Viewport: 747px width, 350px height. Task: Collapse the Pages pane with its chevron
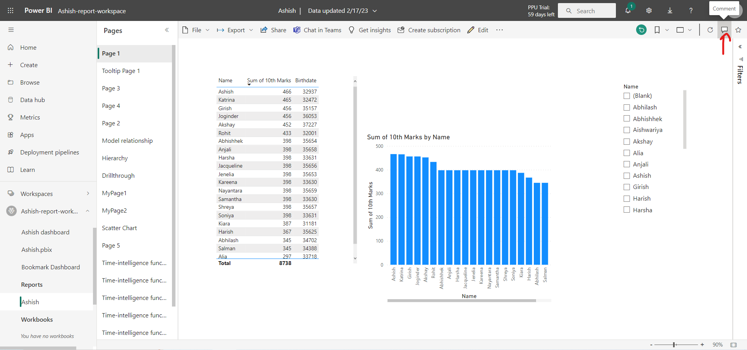[x=167, y=30]
